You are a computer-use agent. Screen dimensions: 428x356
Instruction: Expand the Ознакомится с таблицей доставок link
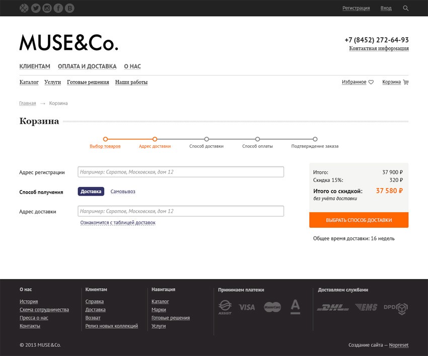click(x=118, y=222)
